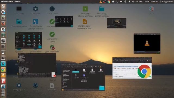Open the notification bell indicator
This screenshot has height=98, width=174.
point(129,2)
